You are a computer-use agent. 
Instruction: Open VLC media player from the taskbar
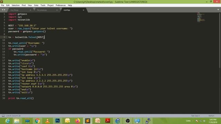pyautogui.click(x=48, y=121)
